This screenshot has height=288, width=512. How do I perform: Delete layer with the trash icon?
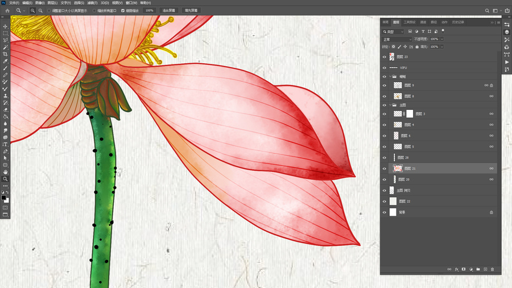[x=493, y=269]
